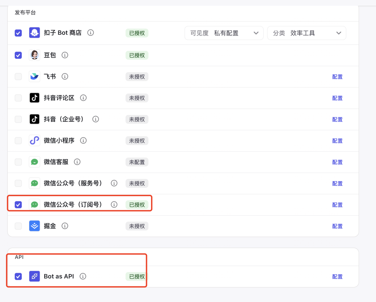The height and width of the screenshot is (302, 376).
Task: Click the 扣子 Bot 商店 ghost icon
Action: pos(34,33)
